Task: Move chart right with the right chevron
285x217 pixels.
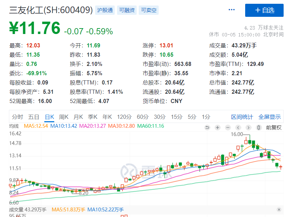Action: pyautogui.click(x=249, y=128)
